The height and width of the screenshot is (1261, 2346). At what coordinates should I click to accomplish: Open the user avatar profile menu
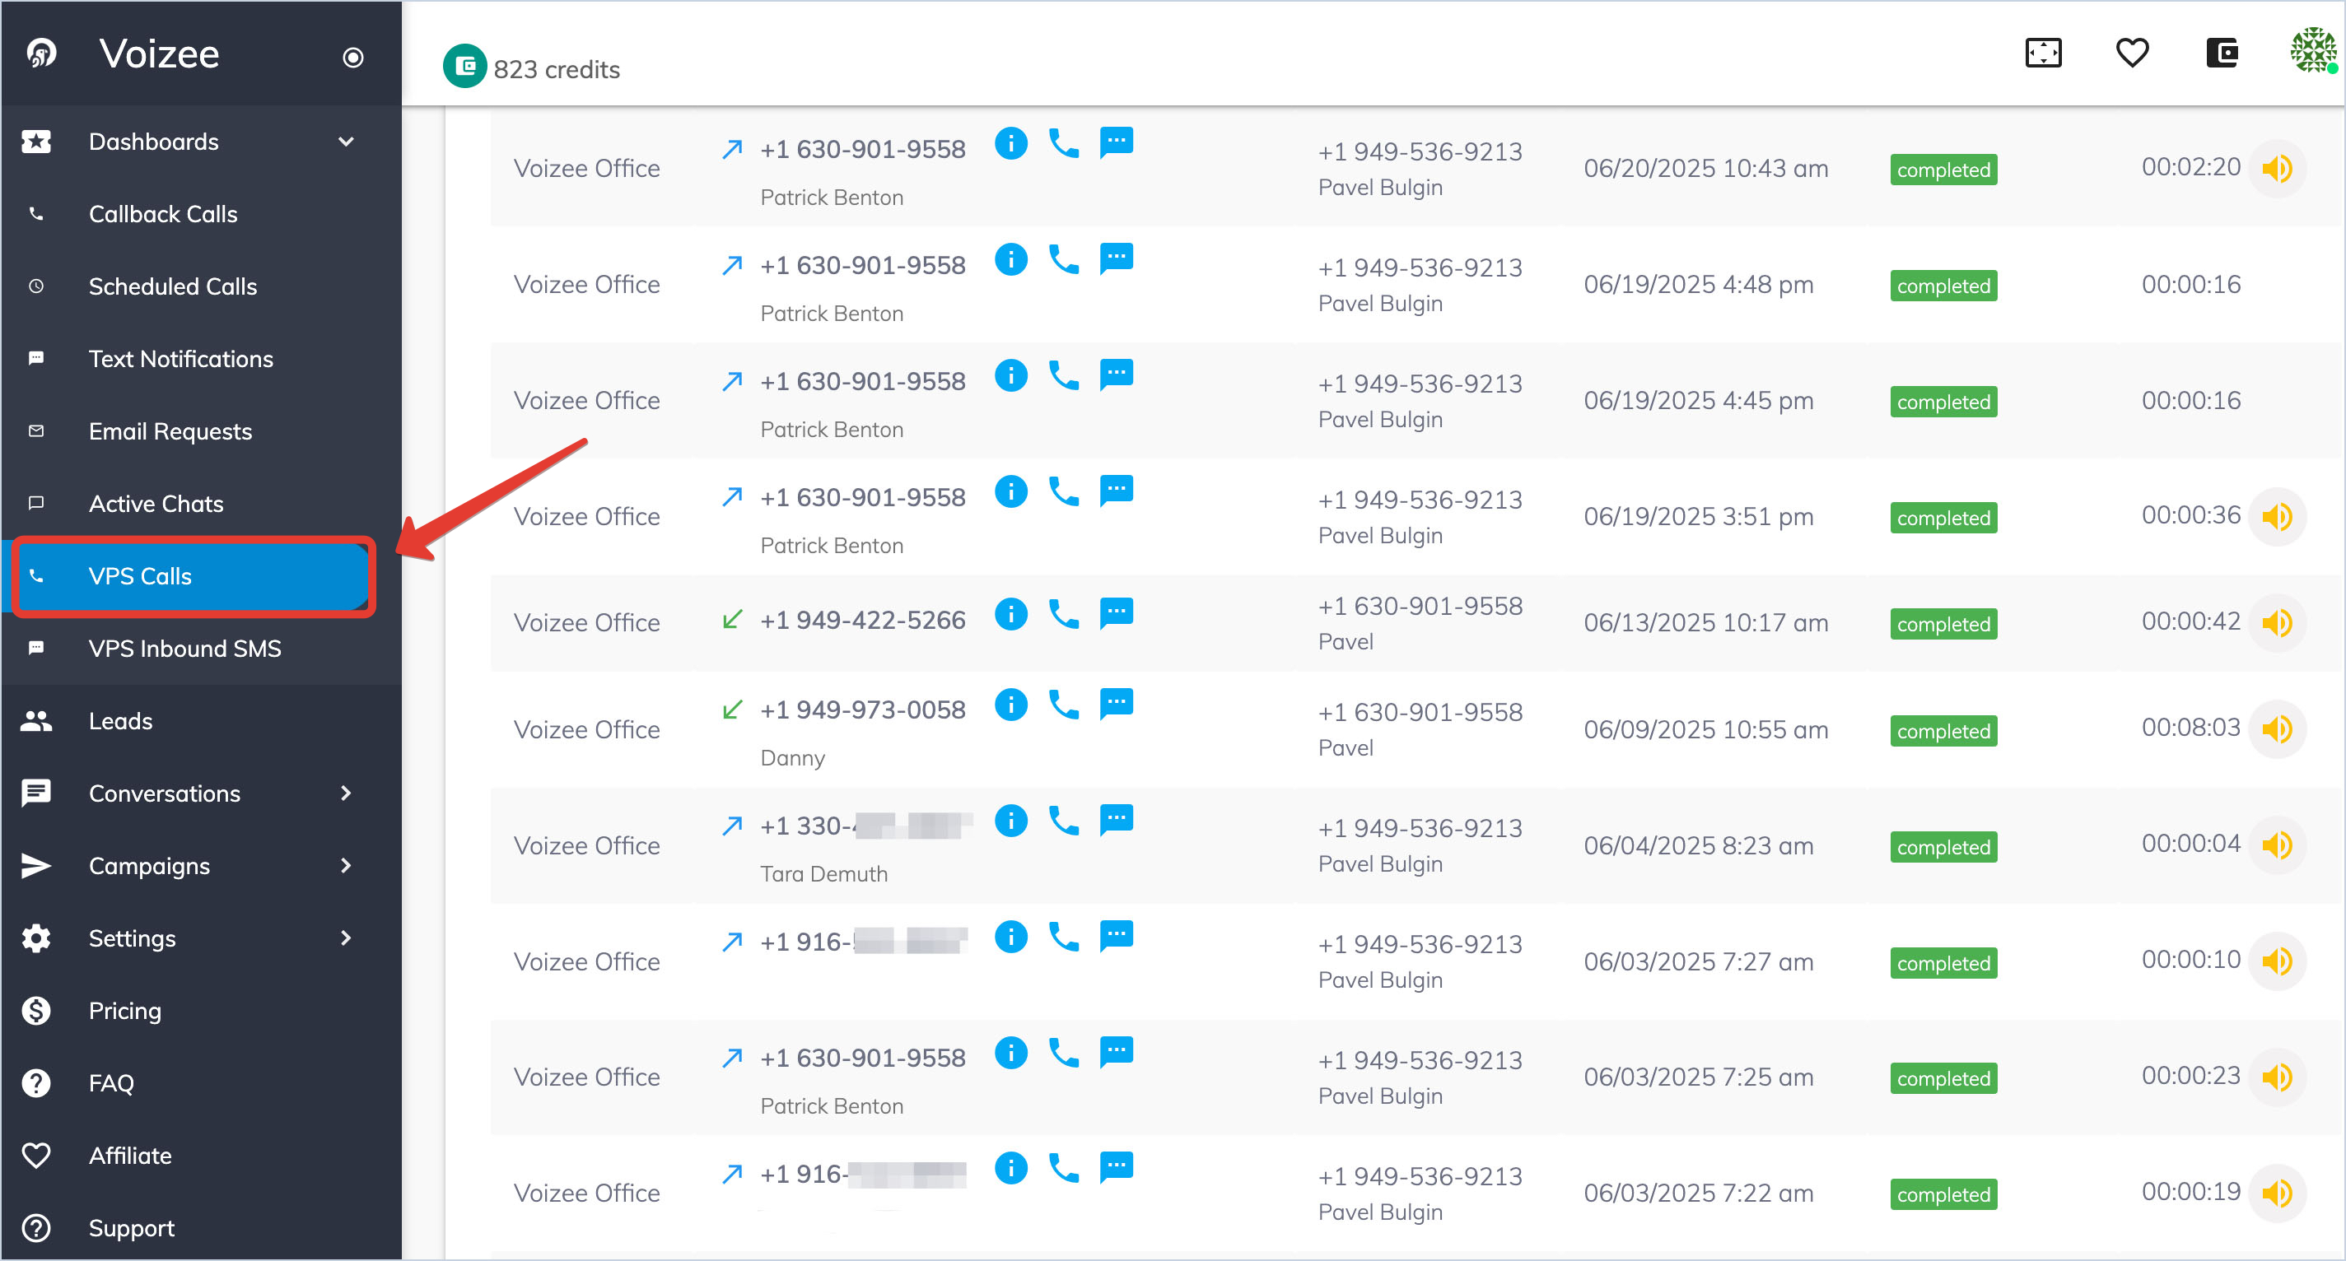(x=2313, y=51)
